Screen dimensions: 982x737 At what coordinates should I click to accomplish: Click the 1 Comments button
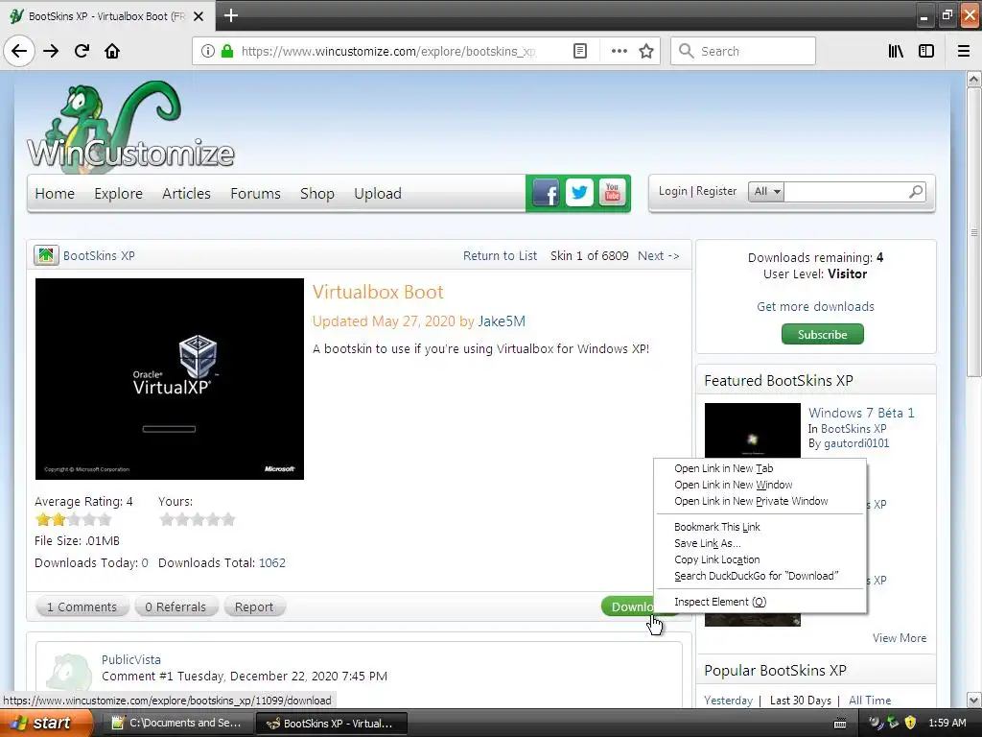click(x=82, y=606)
